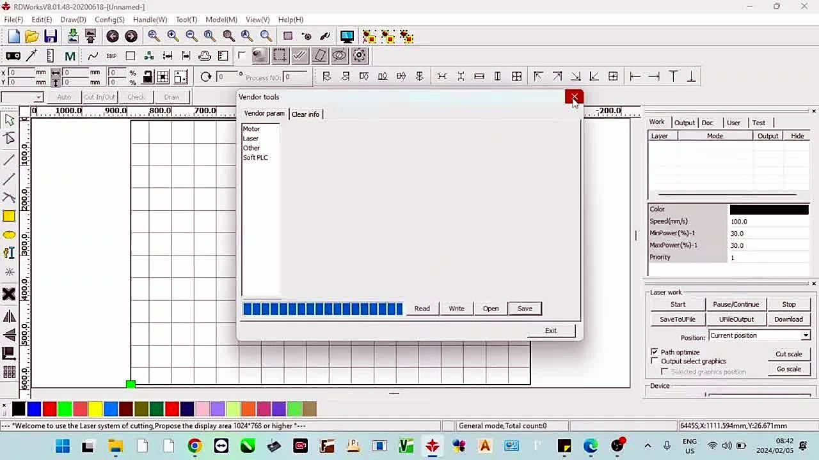Screen dimensions: 819x460
Task: Click the padlock aspect ratio icon
Action: click(x=147, y=77)
